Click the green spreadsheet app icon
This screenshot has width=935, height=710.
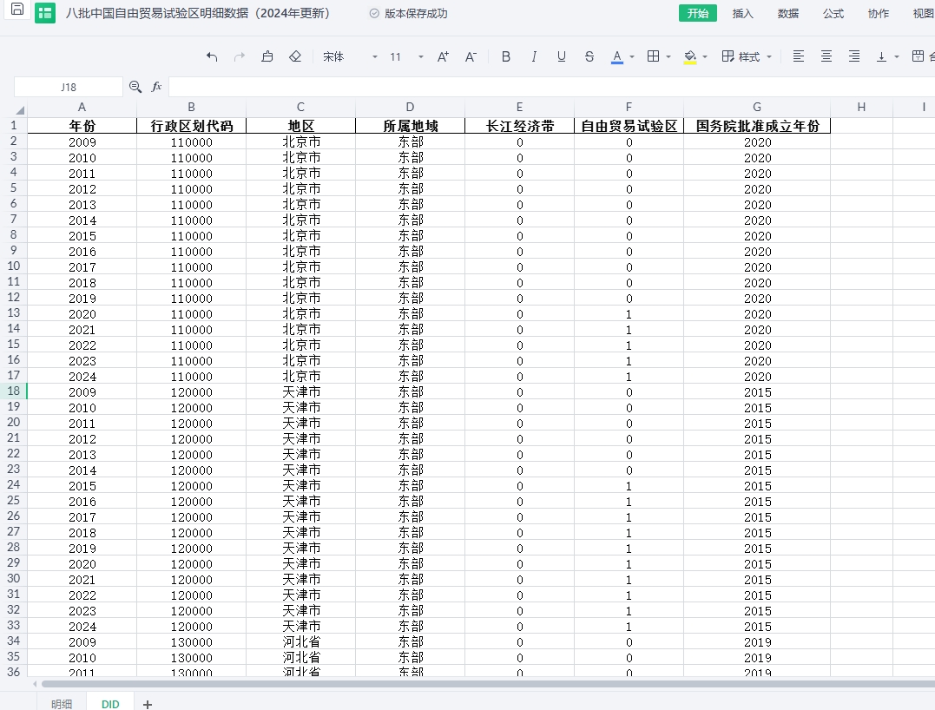pos(45,13)
